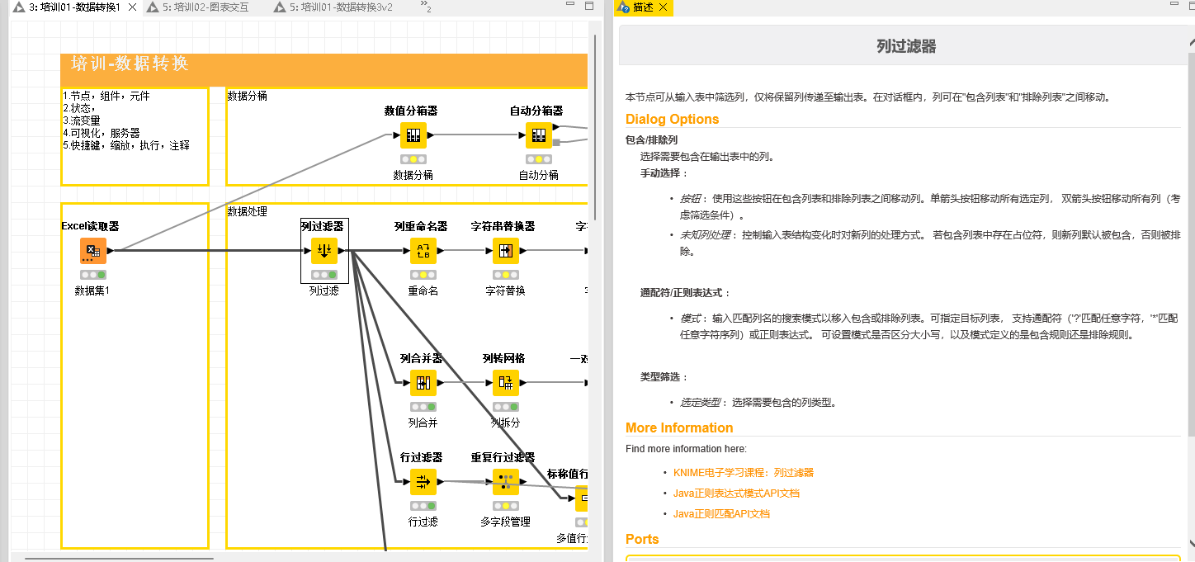Viewport: 1195px width, 562px height.
Task: Click the 数据分桶 label under 数值分箱器
Action: tap(413, 175)
